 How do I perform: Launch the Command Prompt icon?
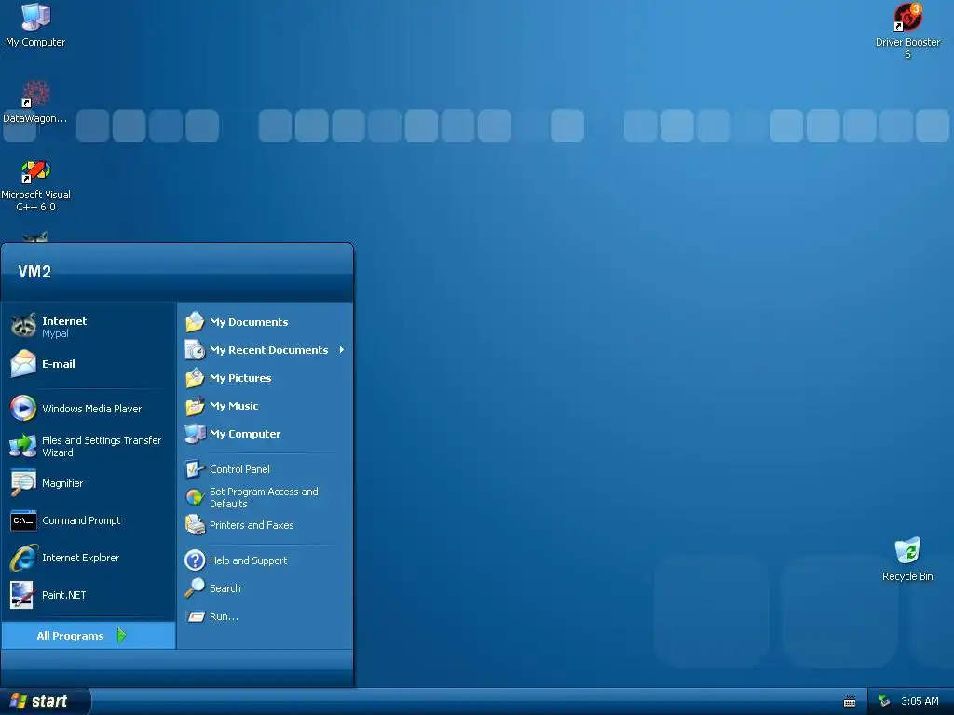point(23,520)
